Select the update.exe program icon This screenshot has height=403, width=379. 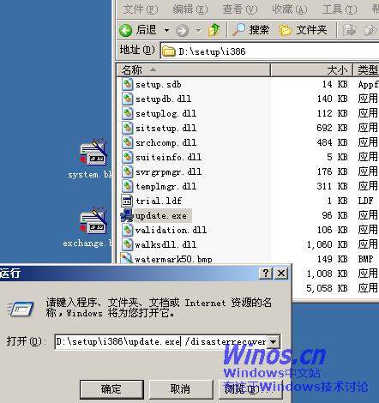pos(127,215)
